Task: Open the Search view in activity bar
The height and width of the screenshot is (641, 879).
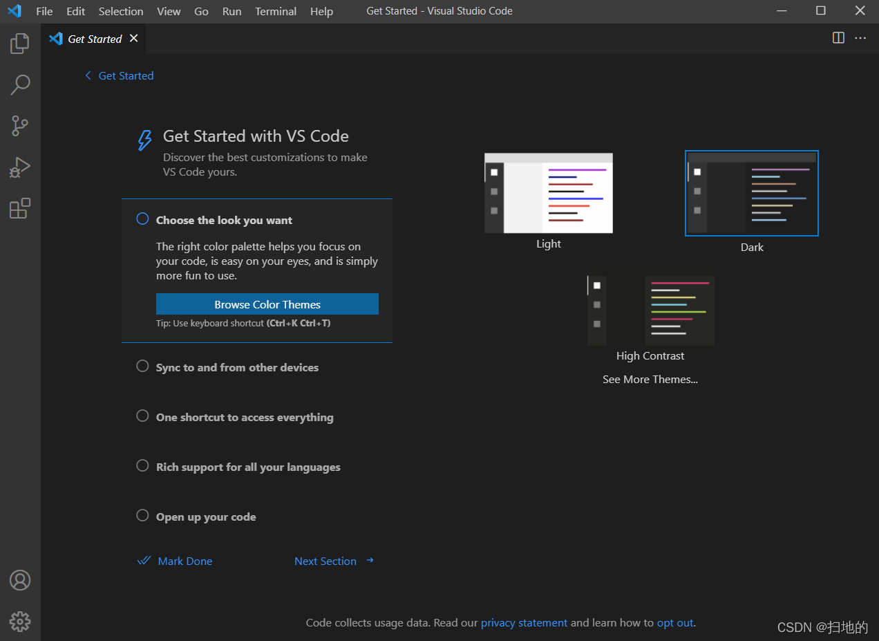Action: point(20,85)
